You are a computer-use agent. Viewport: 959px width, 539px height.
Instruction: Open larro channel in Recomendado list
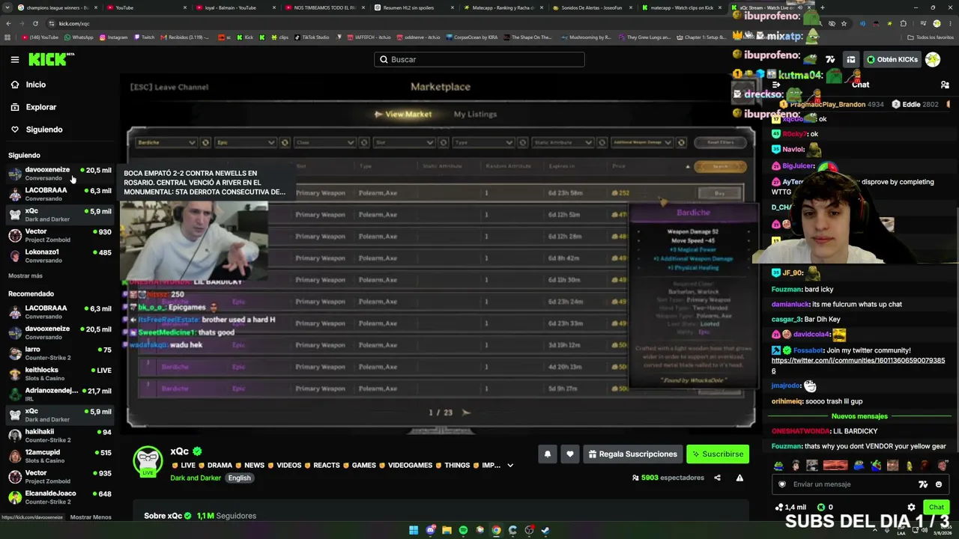coord(60,353)
